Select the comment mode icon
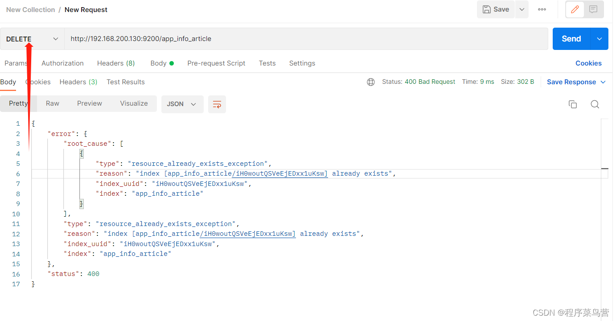The height and width of the screenshot is (321, 616). pos(593,9)
